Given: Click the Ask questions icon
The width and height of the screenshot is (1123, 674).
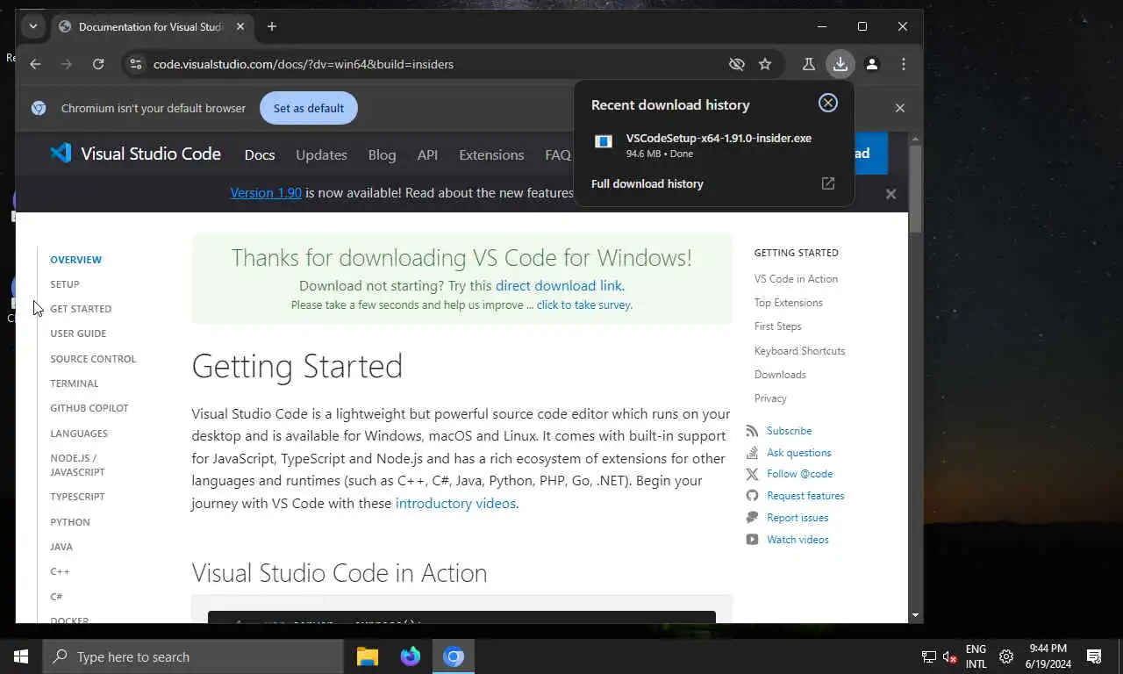Looking at the screenshot, I should coord(752,453).
